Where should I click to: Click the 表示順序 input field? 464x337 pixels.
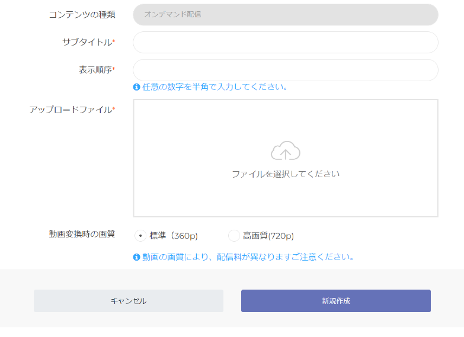coord(286,70)
